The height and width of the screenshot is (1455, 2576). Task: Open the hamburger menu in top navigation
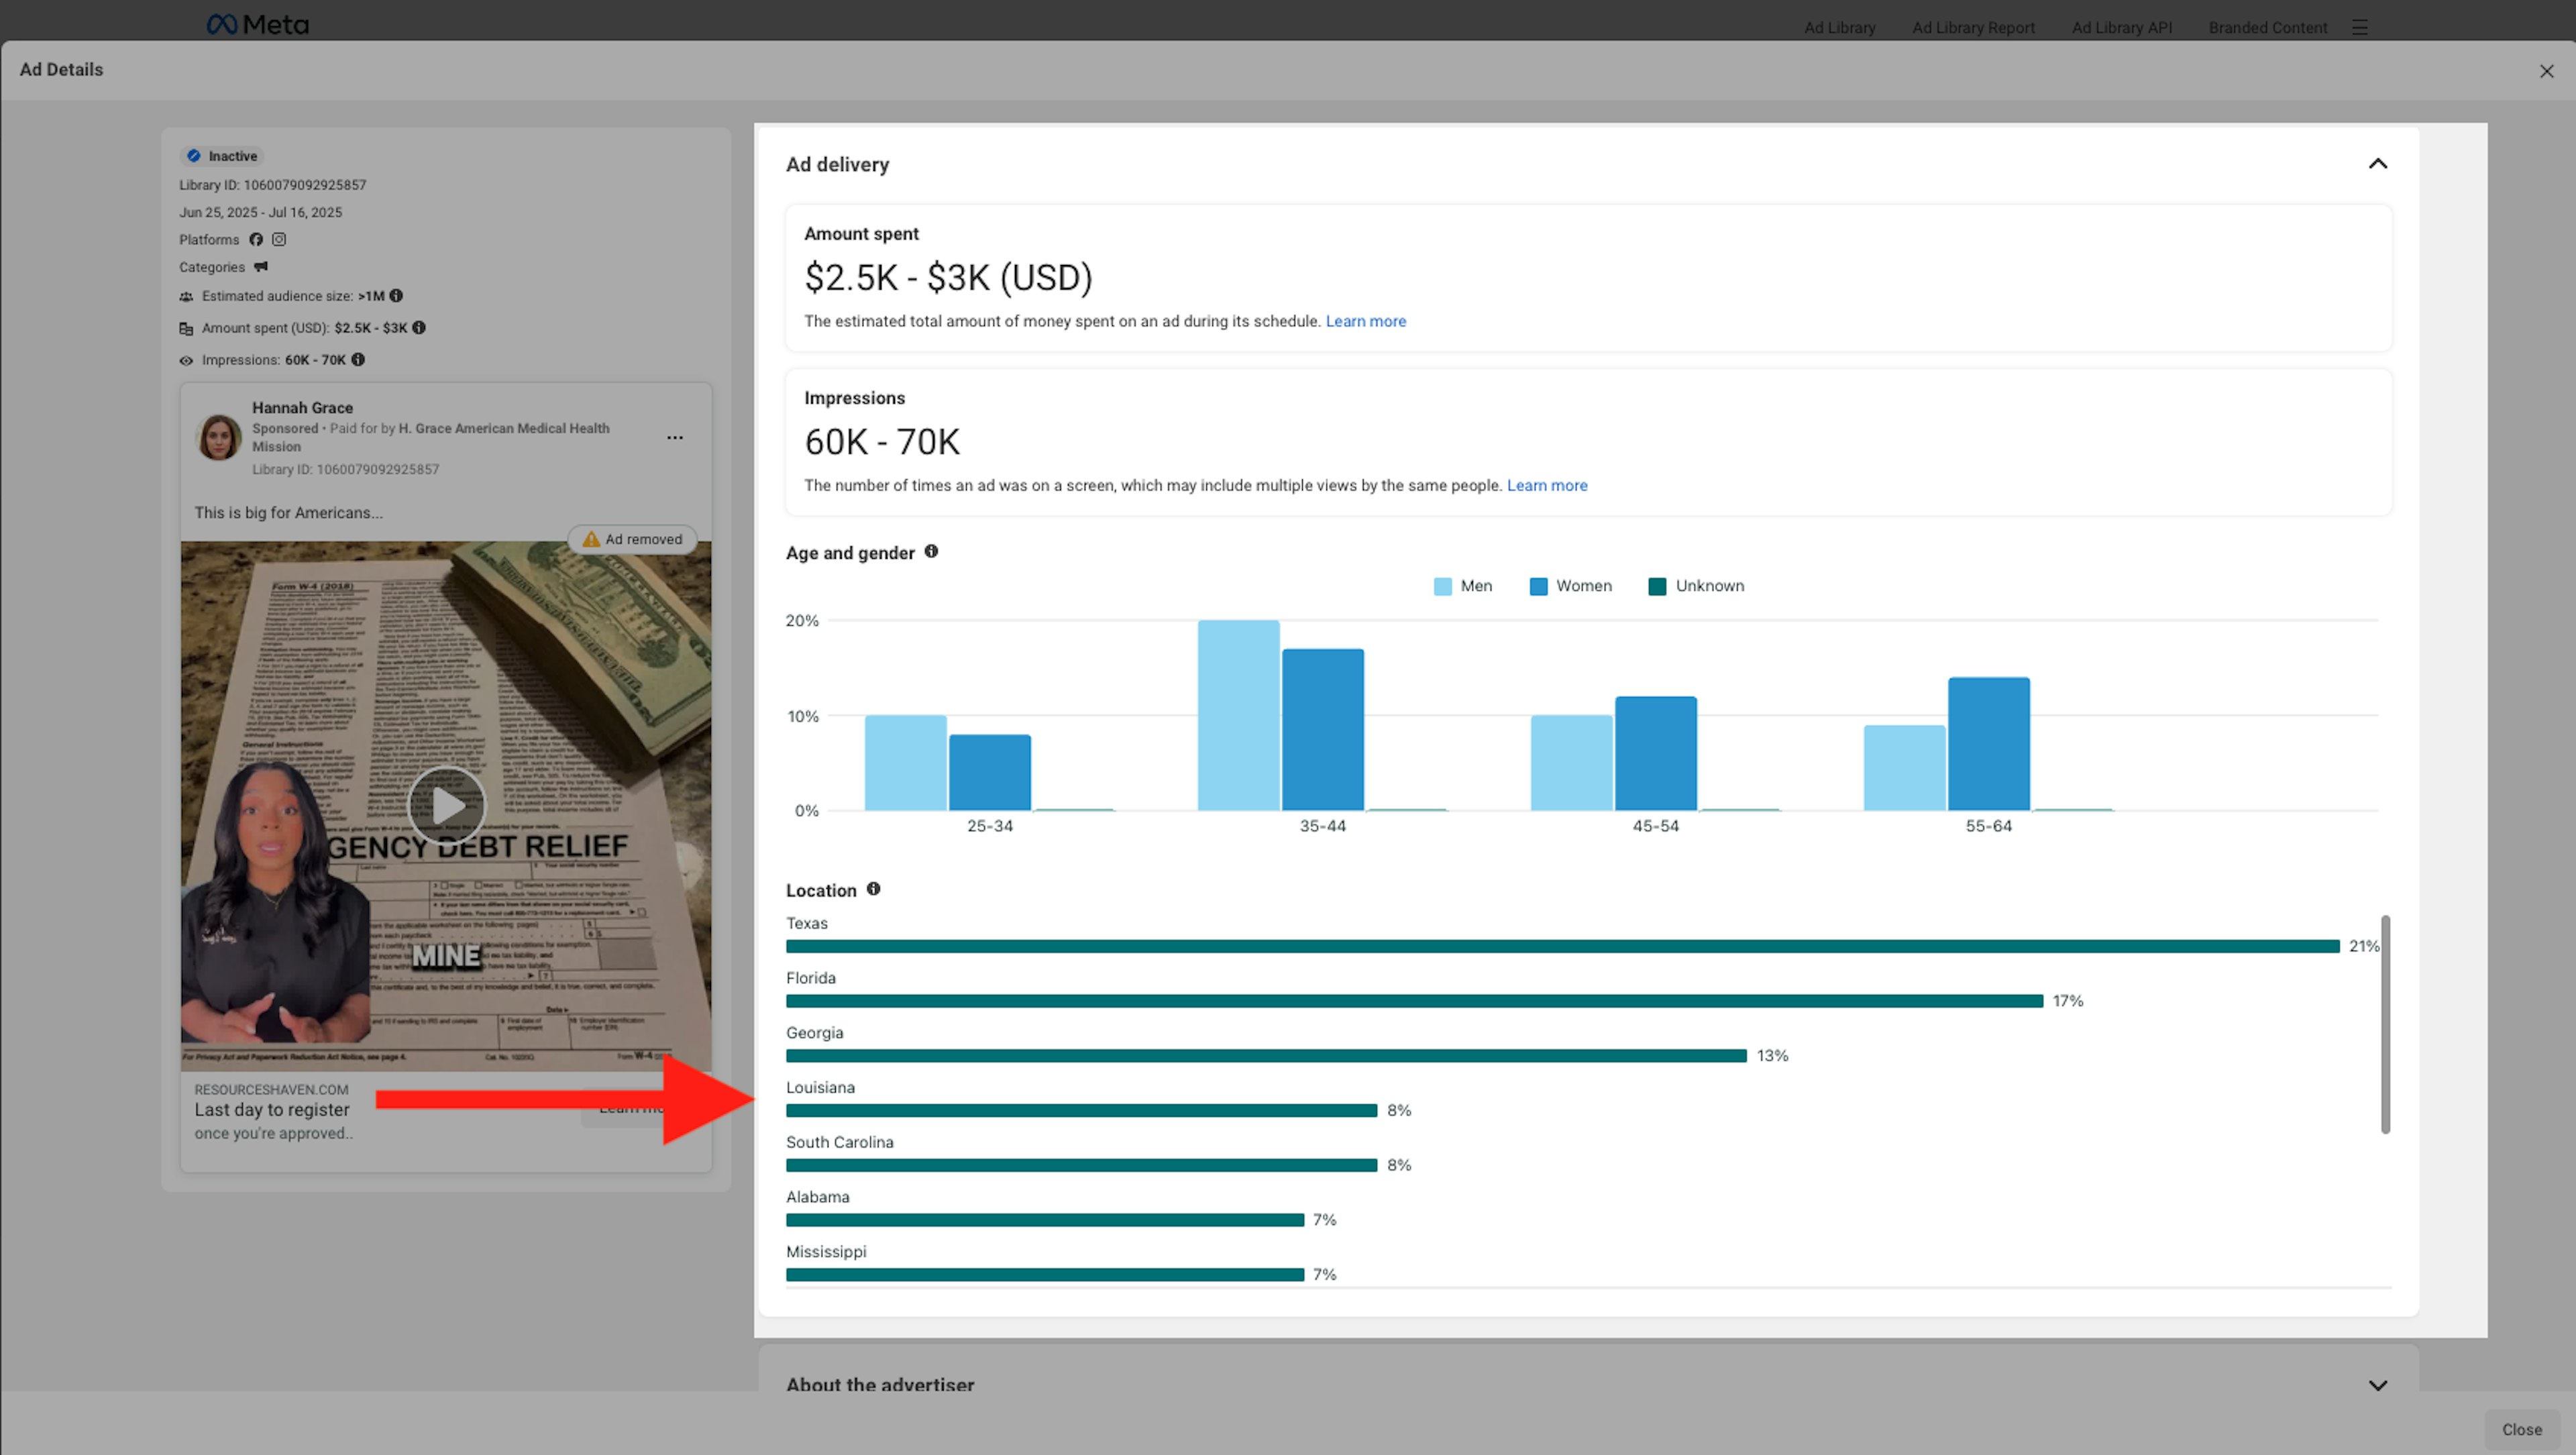pyautogui.click(x=2360, y=27)
